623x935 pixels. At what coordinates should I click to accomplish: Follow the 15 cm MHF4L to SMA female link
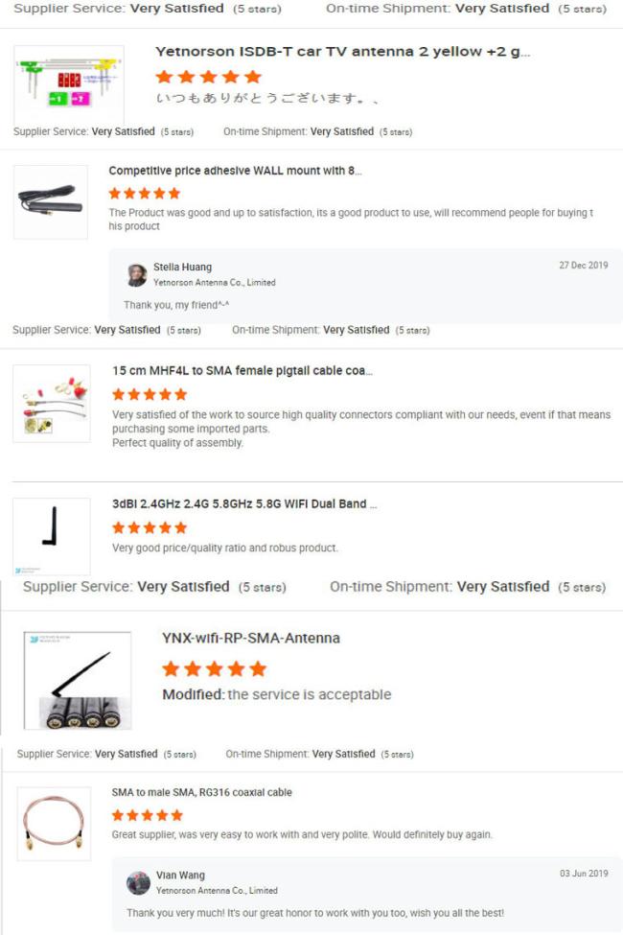[x=242, y=370]
